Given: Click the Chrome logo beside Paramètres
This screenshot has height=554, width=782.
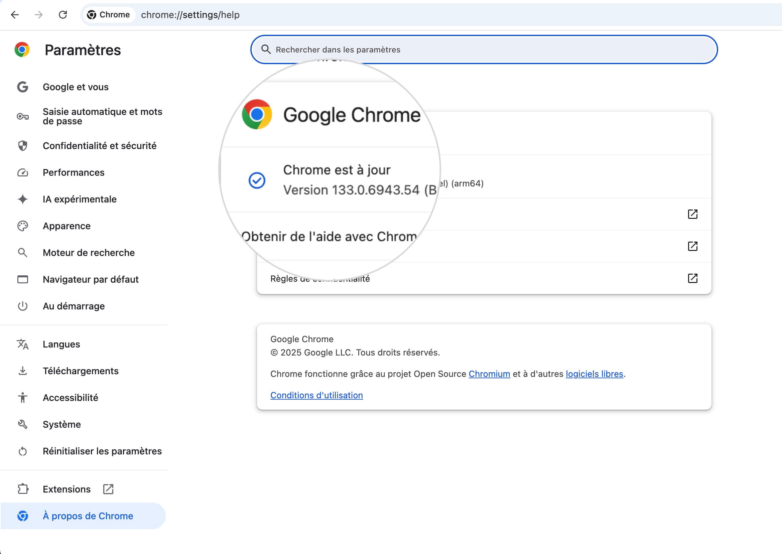Looking at the screenshot, I should point(22,50).
